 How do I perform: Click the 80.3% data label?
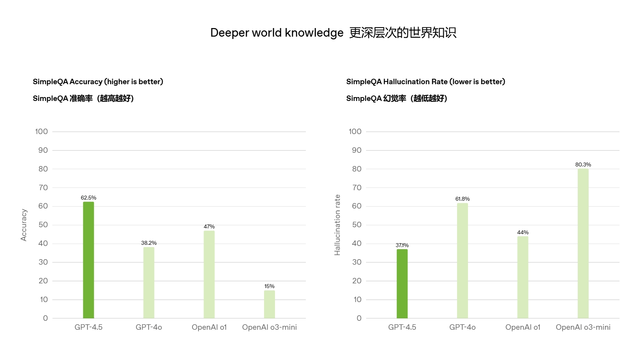pyautogui.click(x=583, y=164)
